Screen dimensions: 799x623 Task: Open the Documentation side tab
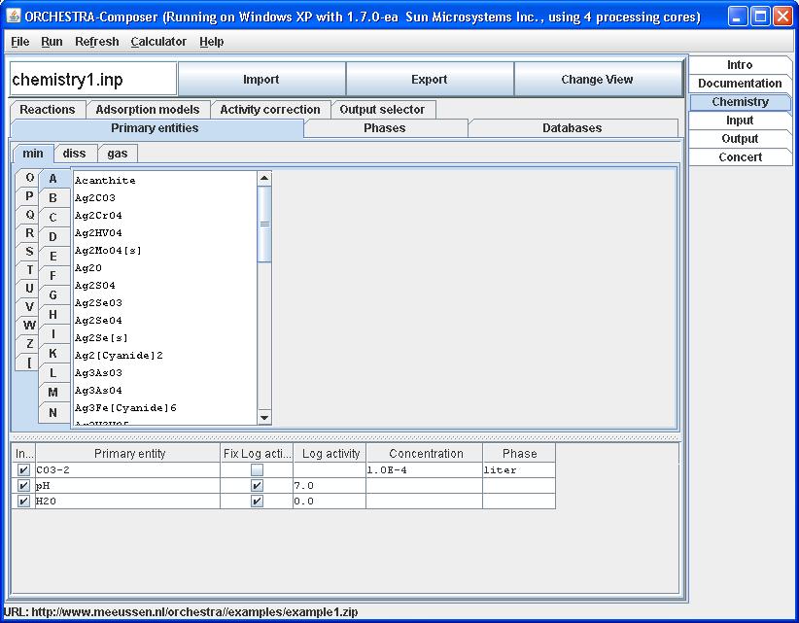click(x=740, y=84)
